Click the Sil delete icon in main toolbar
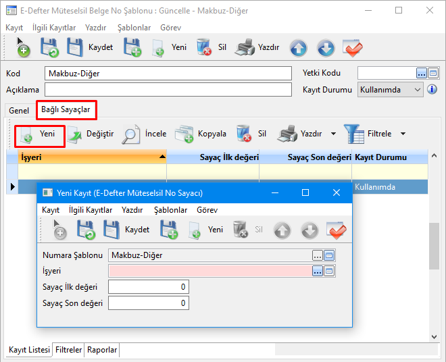This screenshot has height=362, width=446. pos(204,48)
